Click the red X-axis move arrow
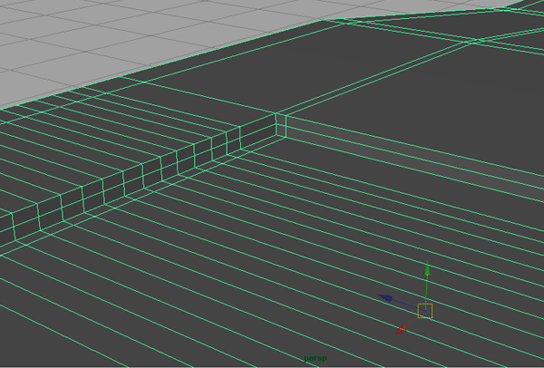Image resolution: width=544 pixels, height=368 pixels. 401,329
